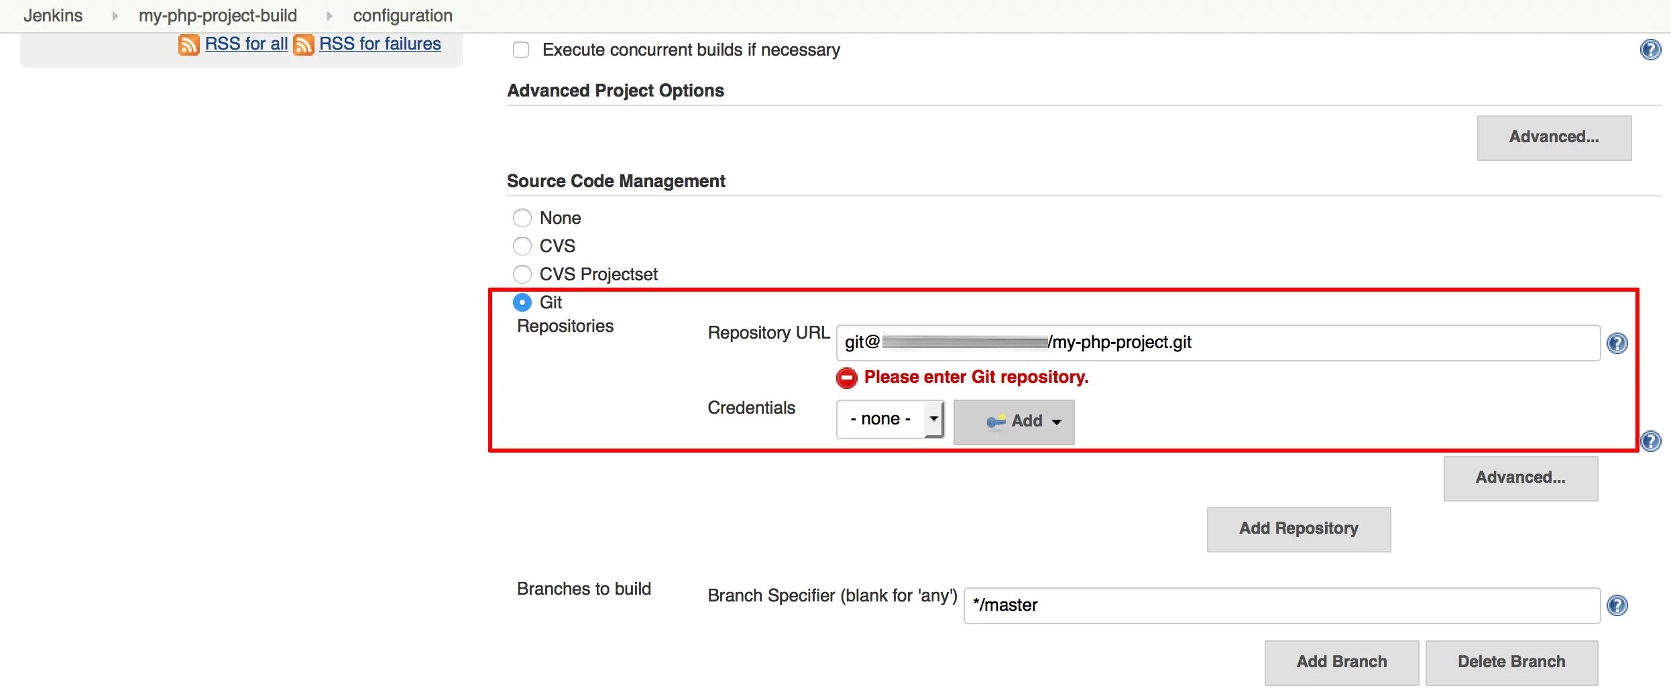Image resolution: width=1671 pixels, height=698 pixels.
Task: Expand Advanced Project Options with Advanced button
Action: pos(1554,137)
